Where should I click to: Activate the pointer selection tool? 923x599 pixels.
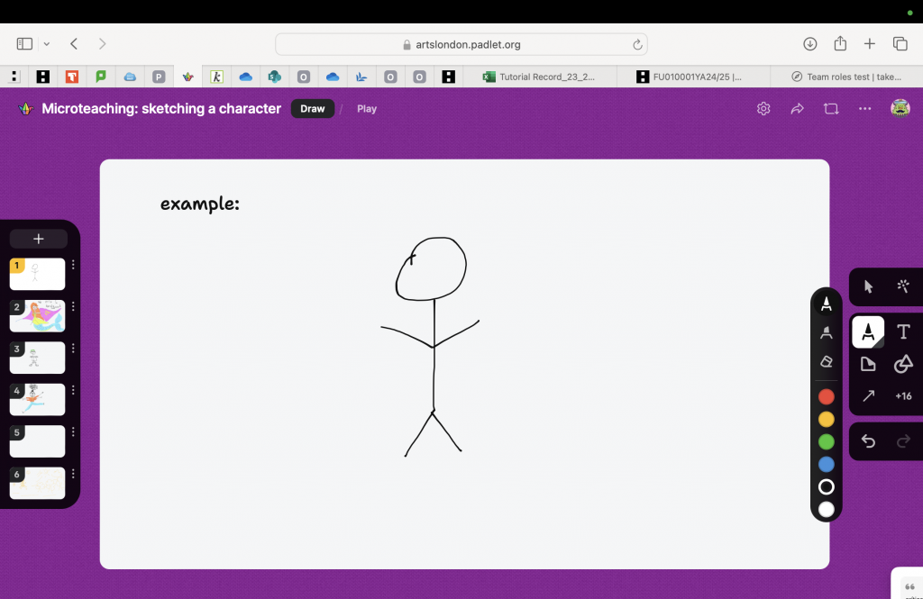coord(868,286)
